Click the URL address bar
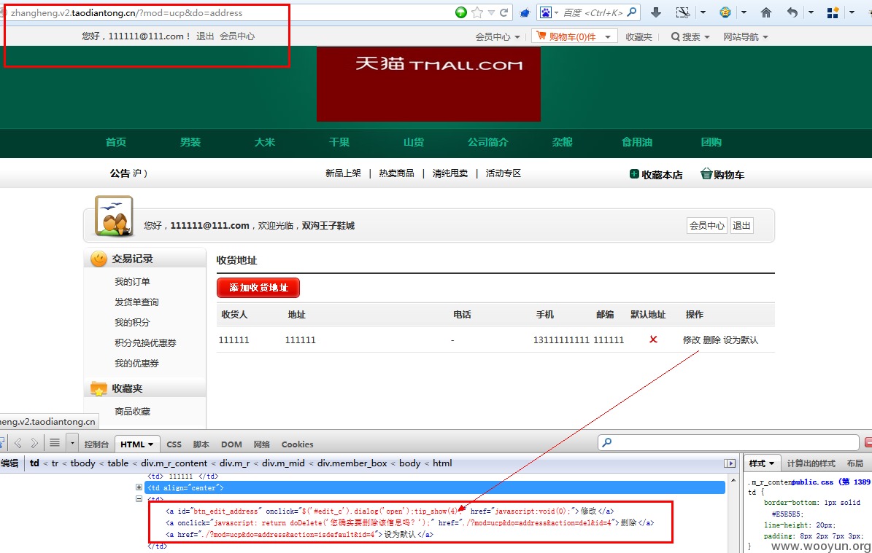872x553 pixels. click(x=228, y=12)
